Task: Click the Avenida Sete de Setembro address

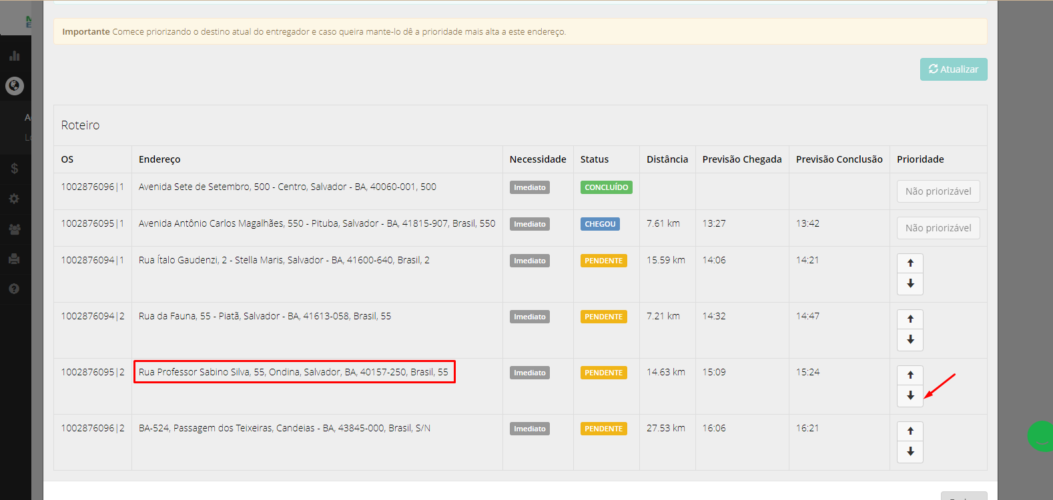Action: tap(288, 187)
